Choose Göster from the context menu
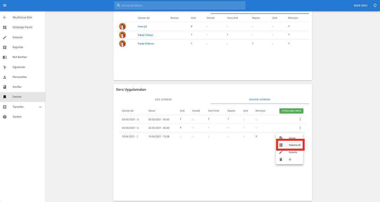380x202 pixels. click(289, 138)
